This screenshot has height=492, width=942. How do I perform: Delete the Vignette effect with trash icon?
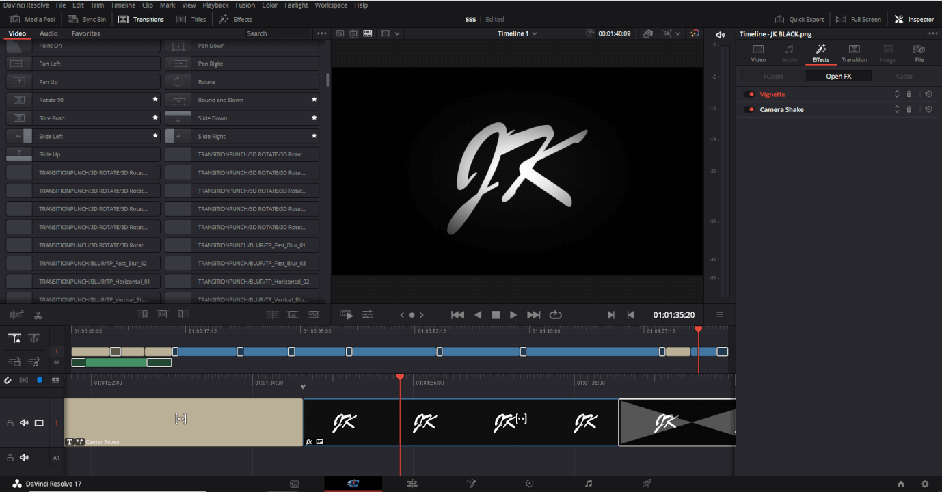point(909,94)
